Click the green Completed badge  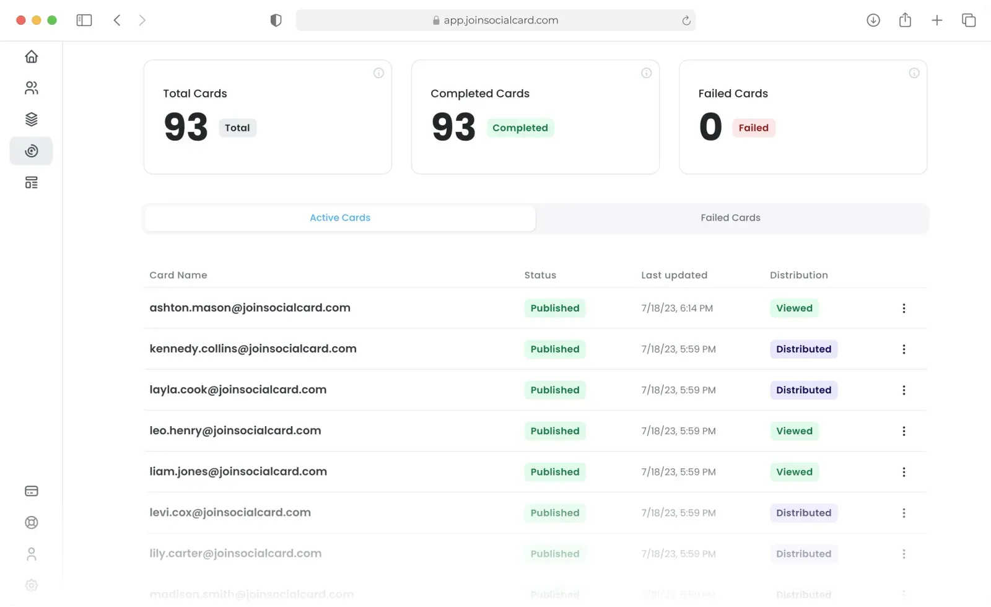pos(520,128)
